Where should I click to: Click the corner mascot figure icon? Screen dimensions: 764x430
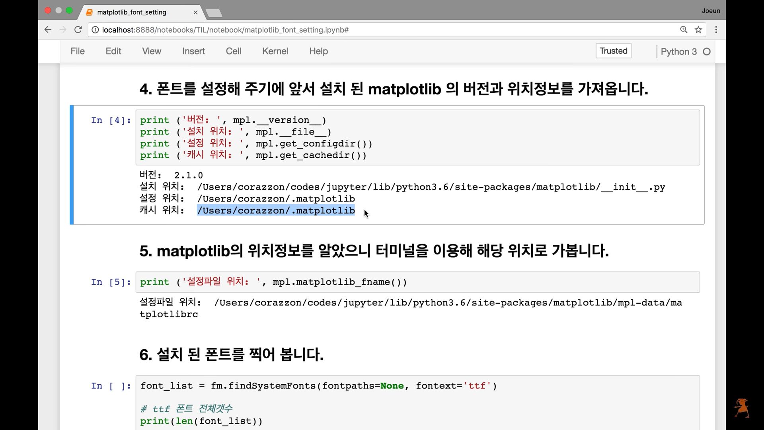pos(742,408)
